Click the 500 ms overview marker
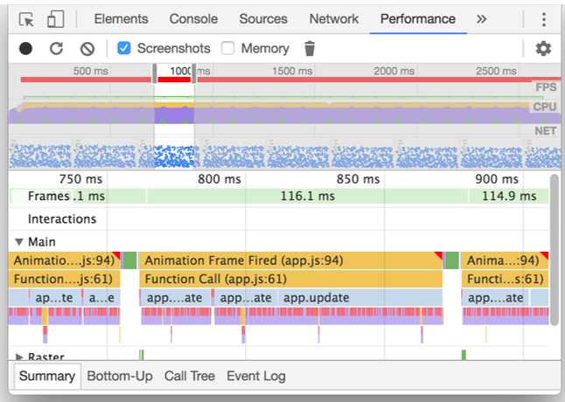The image size is (565, 402). pyautogui.click(x=90, y=71)
